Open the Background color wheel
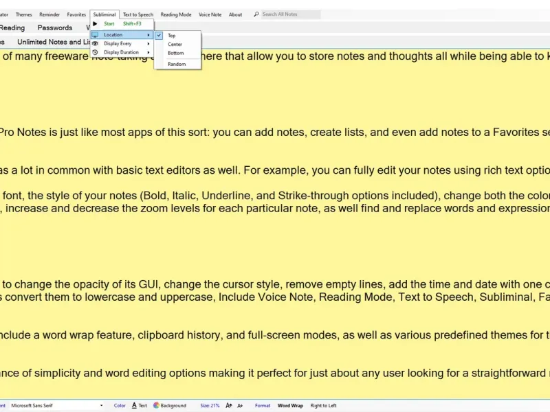Viewport: 550px width, 412px height. tap(157, 405)
